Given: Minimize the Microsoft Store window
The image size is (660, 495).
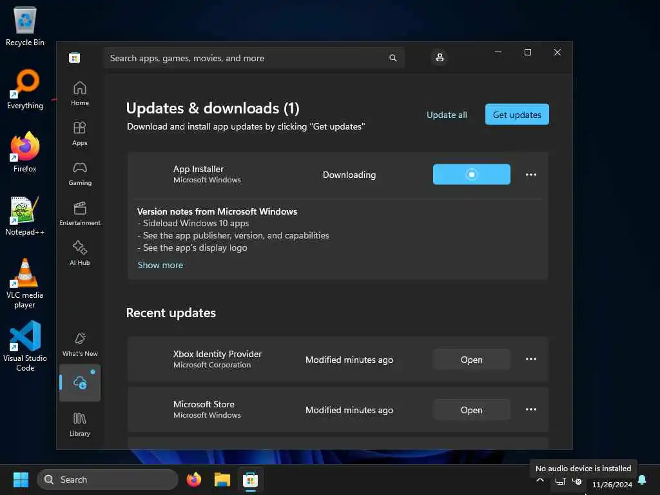Looking at the screenshot, I should point(498,52).
